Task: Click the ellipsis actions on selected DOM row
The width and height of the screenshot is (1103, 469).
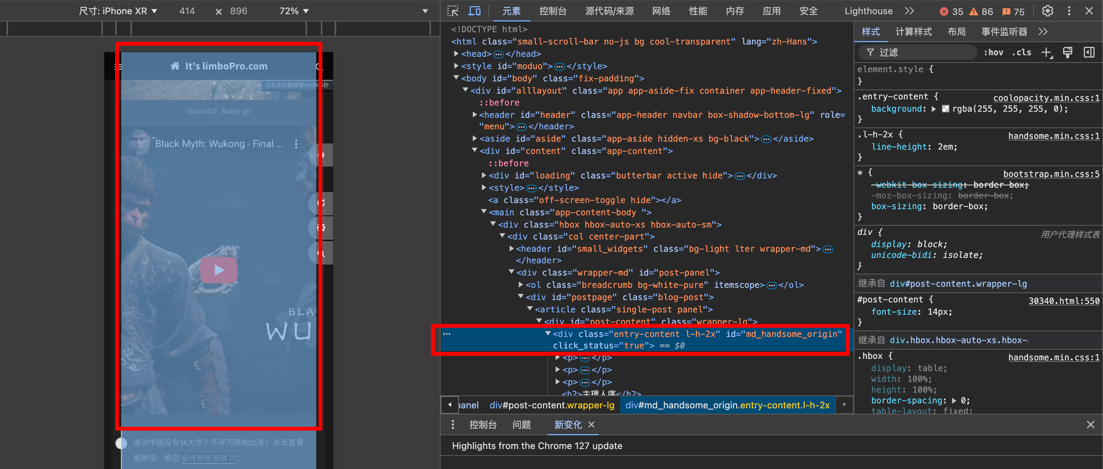Action: click(x=447, y=334)
